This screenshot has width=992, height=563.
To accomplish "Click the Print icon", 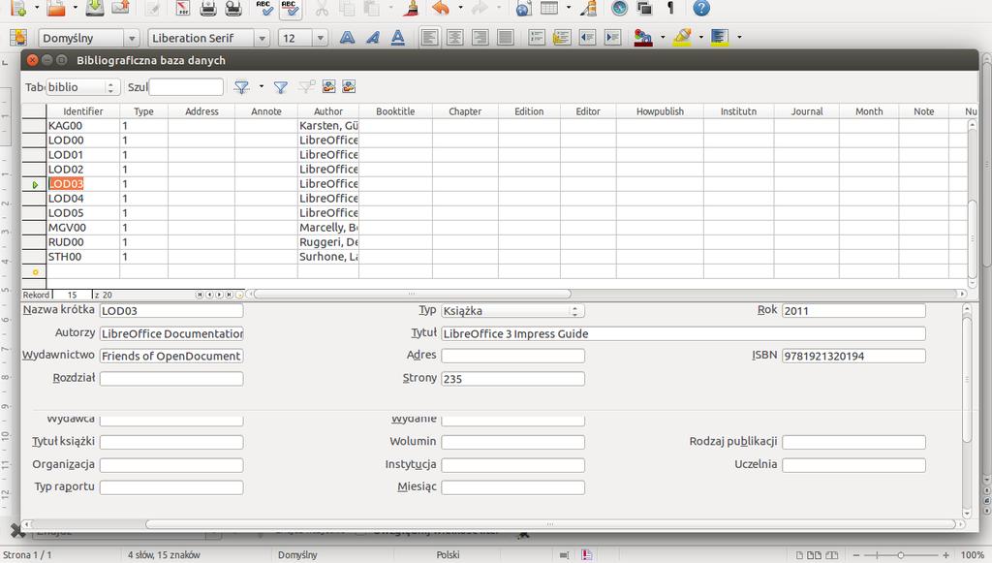I will (208, 8).
